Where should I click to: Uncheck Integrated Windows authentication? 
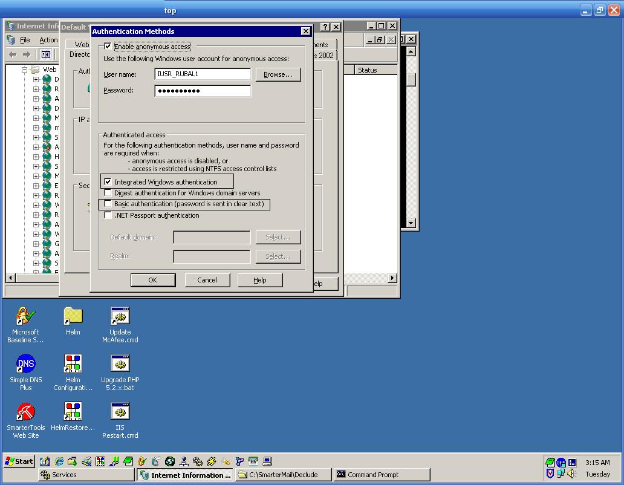tap(107, 181)
